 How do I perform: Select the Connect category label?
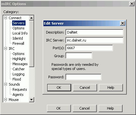pos(15,18)
